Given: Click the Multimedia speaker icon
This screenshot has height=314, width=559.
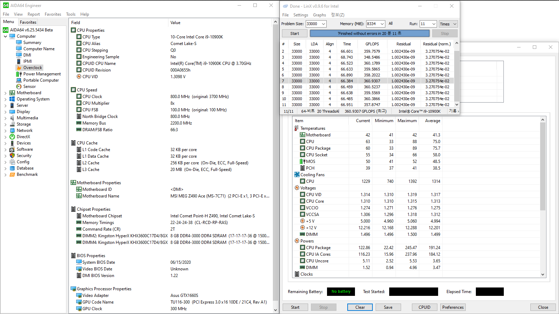Looking at the screenshot, I should click(x=12, y=118).
